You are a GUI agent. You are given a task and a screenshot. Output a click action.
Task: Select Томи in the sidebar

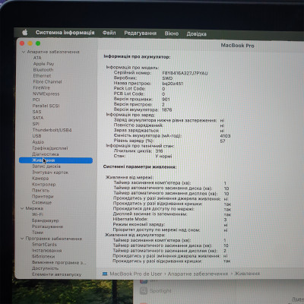click(37, 233)
